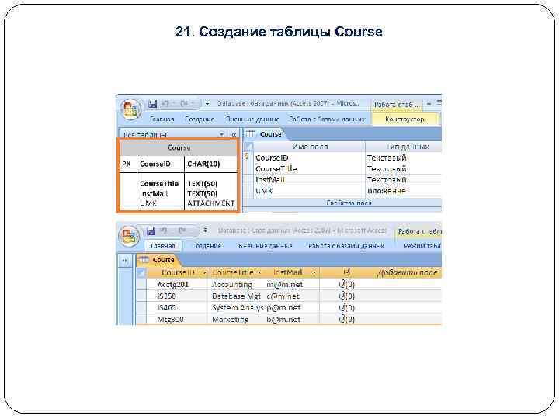Expand quick access toolbar menu, Design view window
Viewport: 559px width, 419px height.
[x=207, y=104]
